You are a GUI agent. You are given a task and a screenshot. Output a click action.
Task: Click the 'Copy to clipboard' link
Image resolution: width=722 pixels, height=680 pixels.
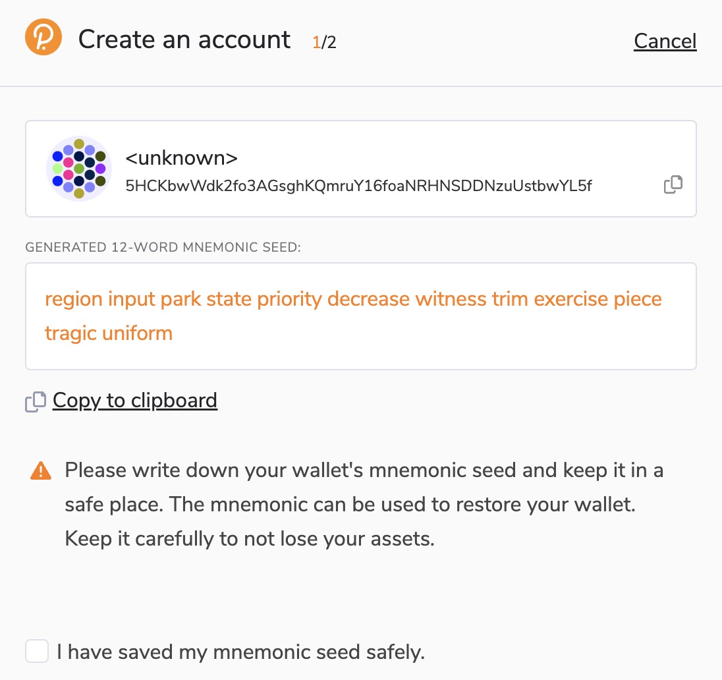coord(134,400)
